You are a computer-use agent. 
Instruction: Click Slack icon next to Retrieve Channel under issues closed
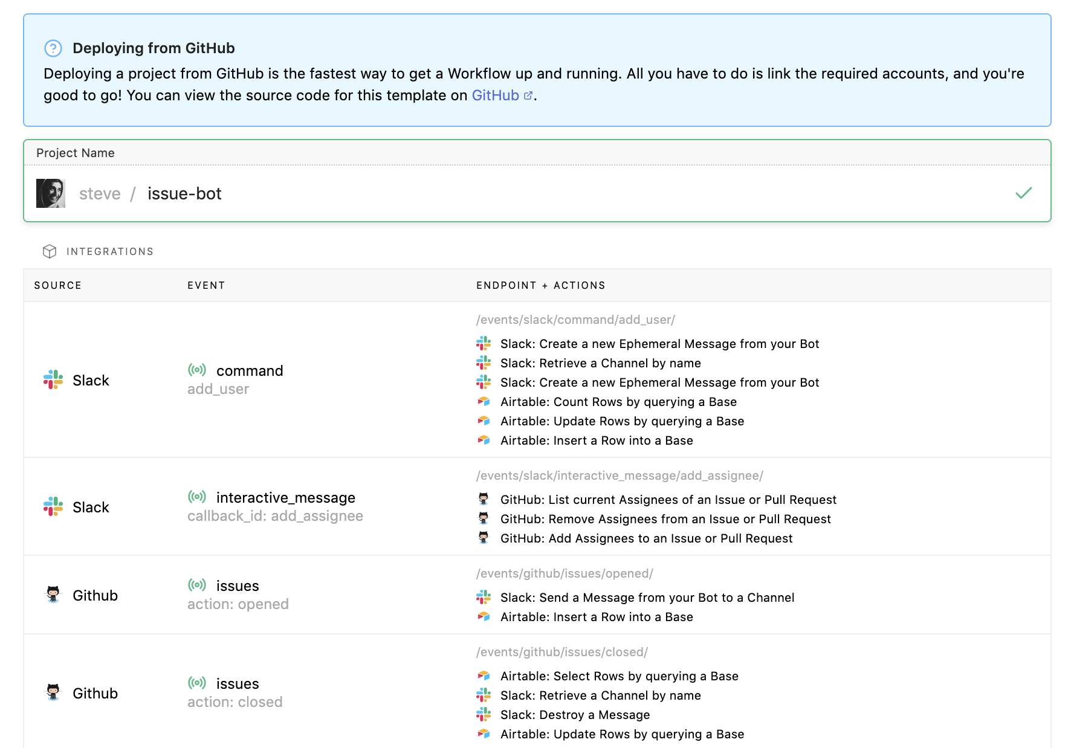tap(484, 695)
